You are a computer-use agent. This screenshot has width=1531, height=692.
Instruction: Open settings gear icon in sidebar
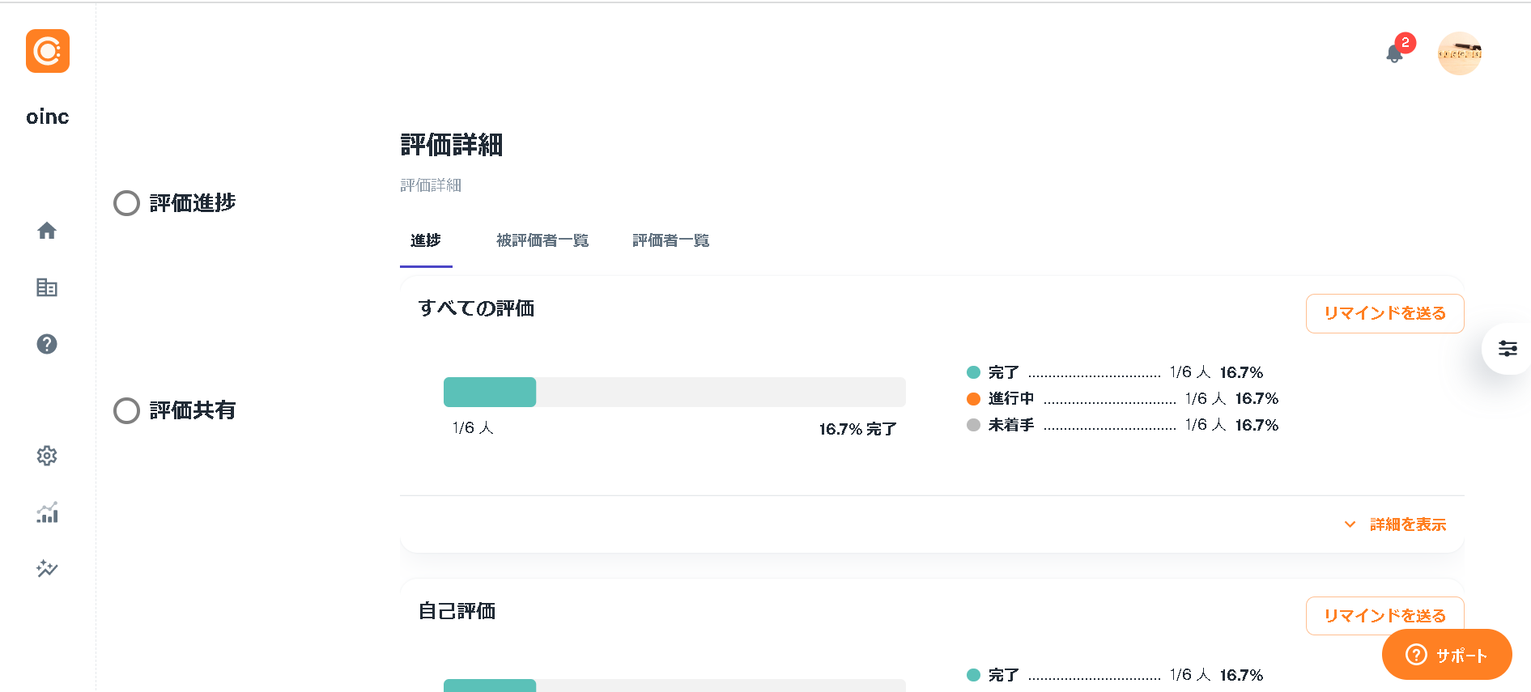point(47,456)
